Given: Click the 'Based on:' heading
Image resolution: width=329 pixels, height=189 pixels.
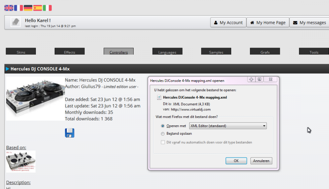Looking at the screenshot, I should pyautogui.click(x=16, y=148).
